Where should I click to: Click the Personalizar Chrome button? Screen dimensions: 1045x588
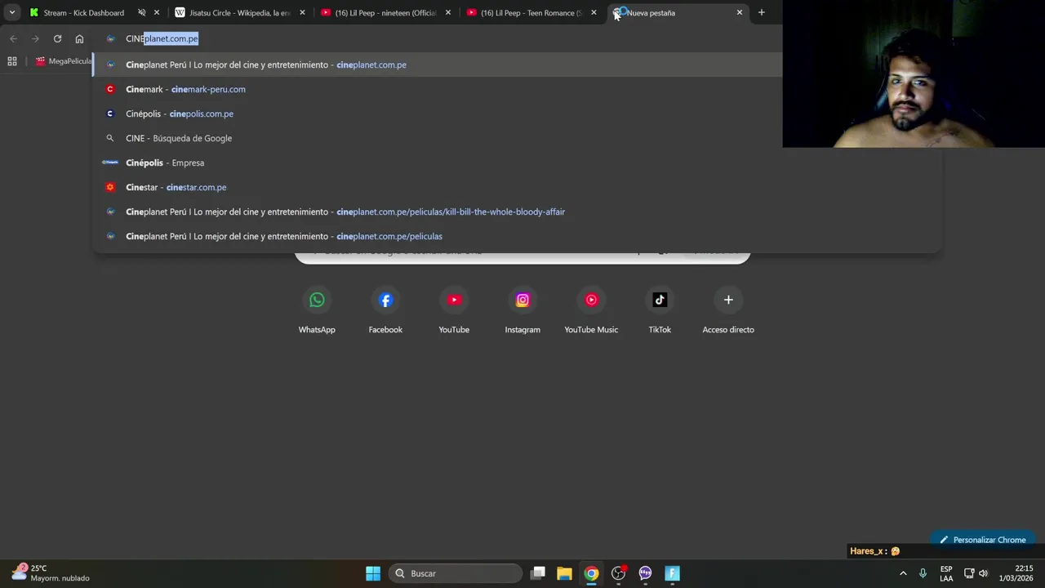click(982, 539)
